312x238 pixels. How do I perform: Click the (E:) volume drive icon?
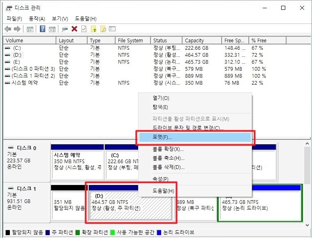[7, 62]
